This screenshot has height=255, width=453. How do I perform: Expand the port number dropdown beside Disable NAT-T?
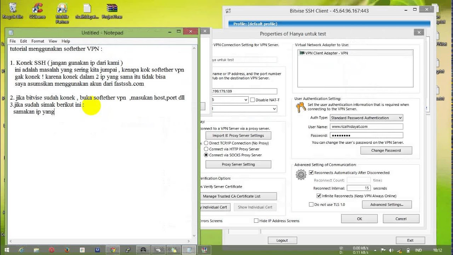pyautogui.click(x=246, y=100)
